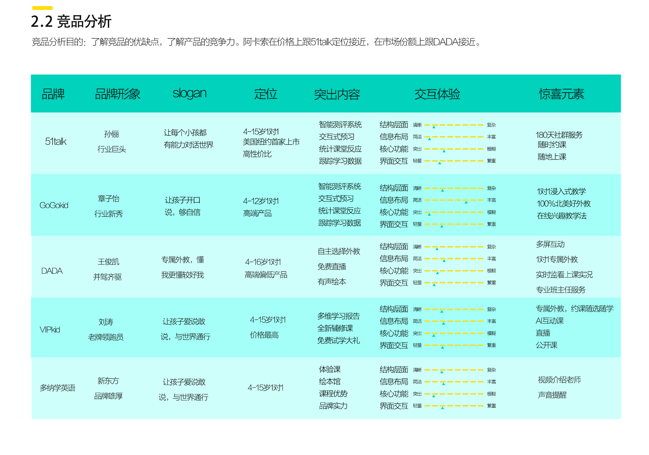Select the GoGokid brand cell
This screenshot has height=455, width=649.
coord(54,205)
